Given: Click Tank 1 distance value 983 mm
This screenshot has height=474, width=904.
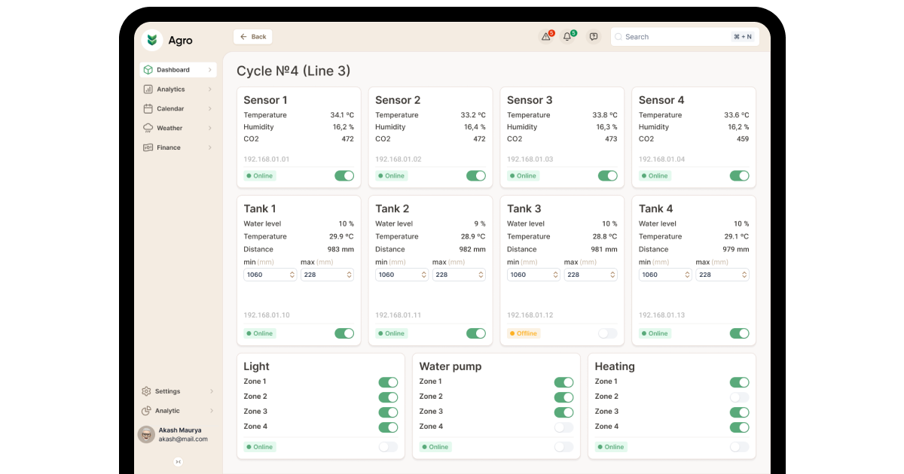Looking at the screenshot, I should pyautogui.click(x=341, y=249).
